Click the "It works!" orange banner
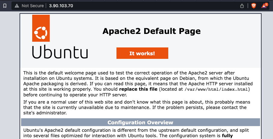The width and height of the screenshot is (273, 139). (142, 53)
